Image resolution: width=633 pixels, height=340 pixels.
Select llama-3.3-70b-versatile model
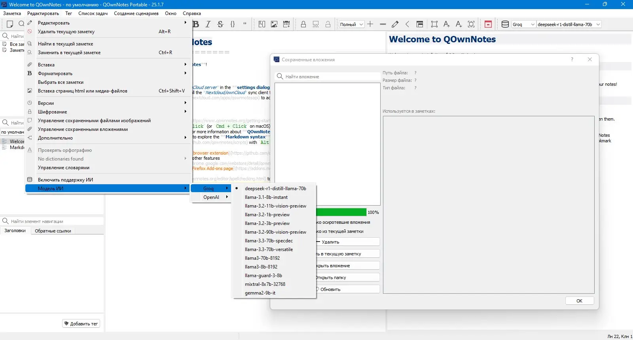click(269, 249)
